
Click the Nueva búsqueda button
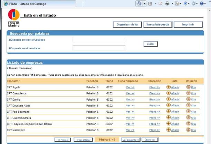(x=157, y=24)
